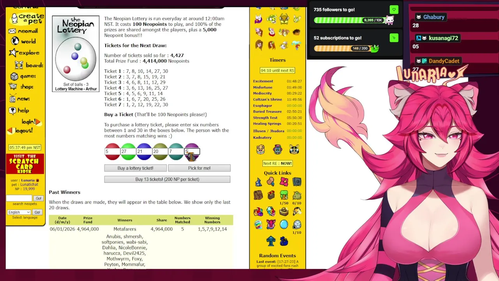Click the subscriptions goal star icon
This screenshot has height=281, width=499.
pos(394,38)
